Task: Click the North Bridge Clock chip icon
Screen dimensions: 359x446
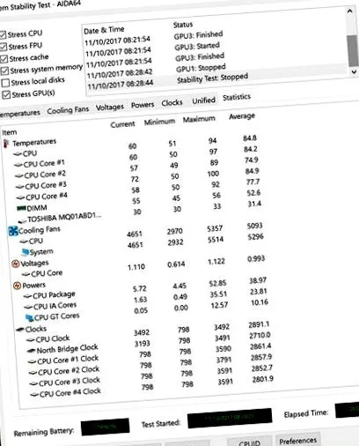Action: pyautogui.click(x=31, y=351)
